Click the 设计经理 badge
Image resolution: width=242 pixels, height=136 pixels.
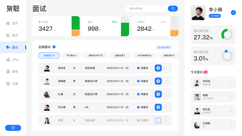pos(215,16)
